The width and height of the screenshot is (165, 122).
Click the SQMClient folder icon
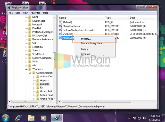[x=30, y=54]
